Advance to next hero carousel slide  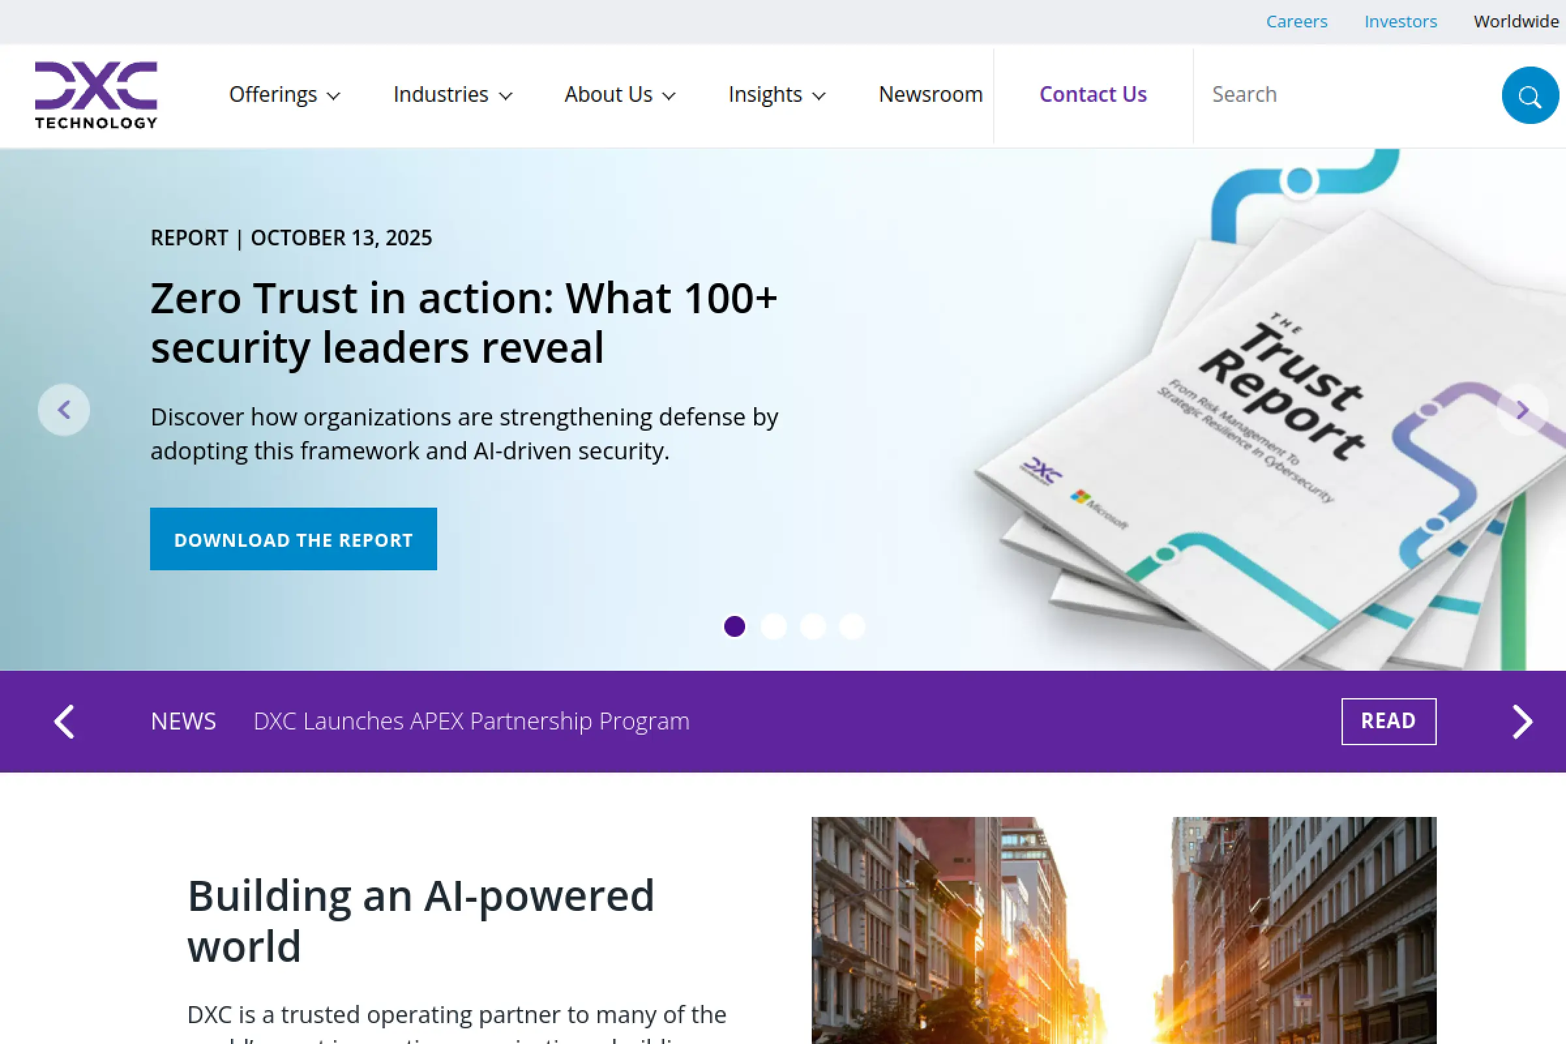[x=1522, y=410]
